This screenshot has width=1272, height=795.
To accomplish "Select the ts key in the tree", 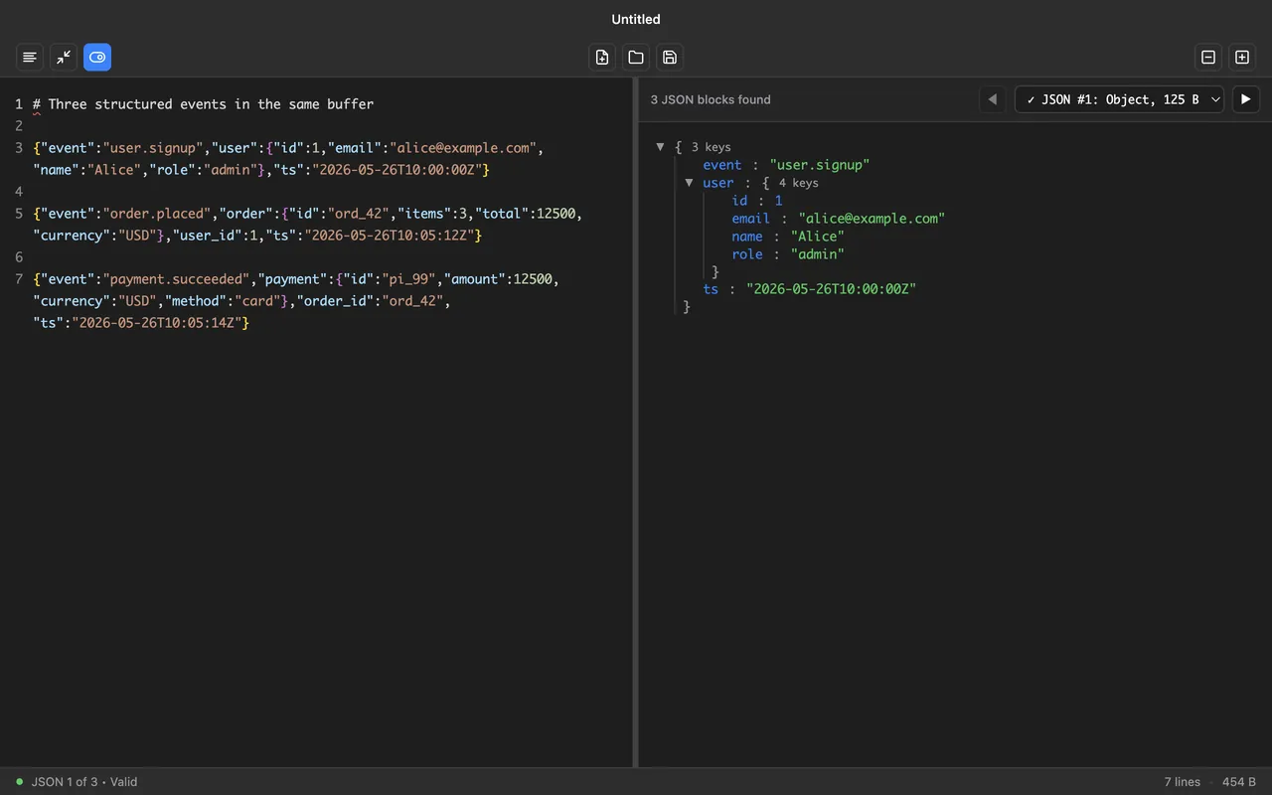I will (711, 289).
